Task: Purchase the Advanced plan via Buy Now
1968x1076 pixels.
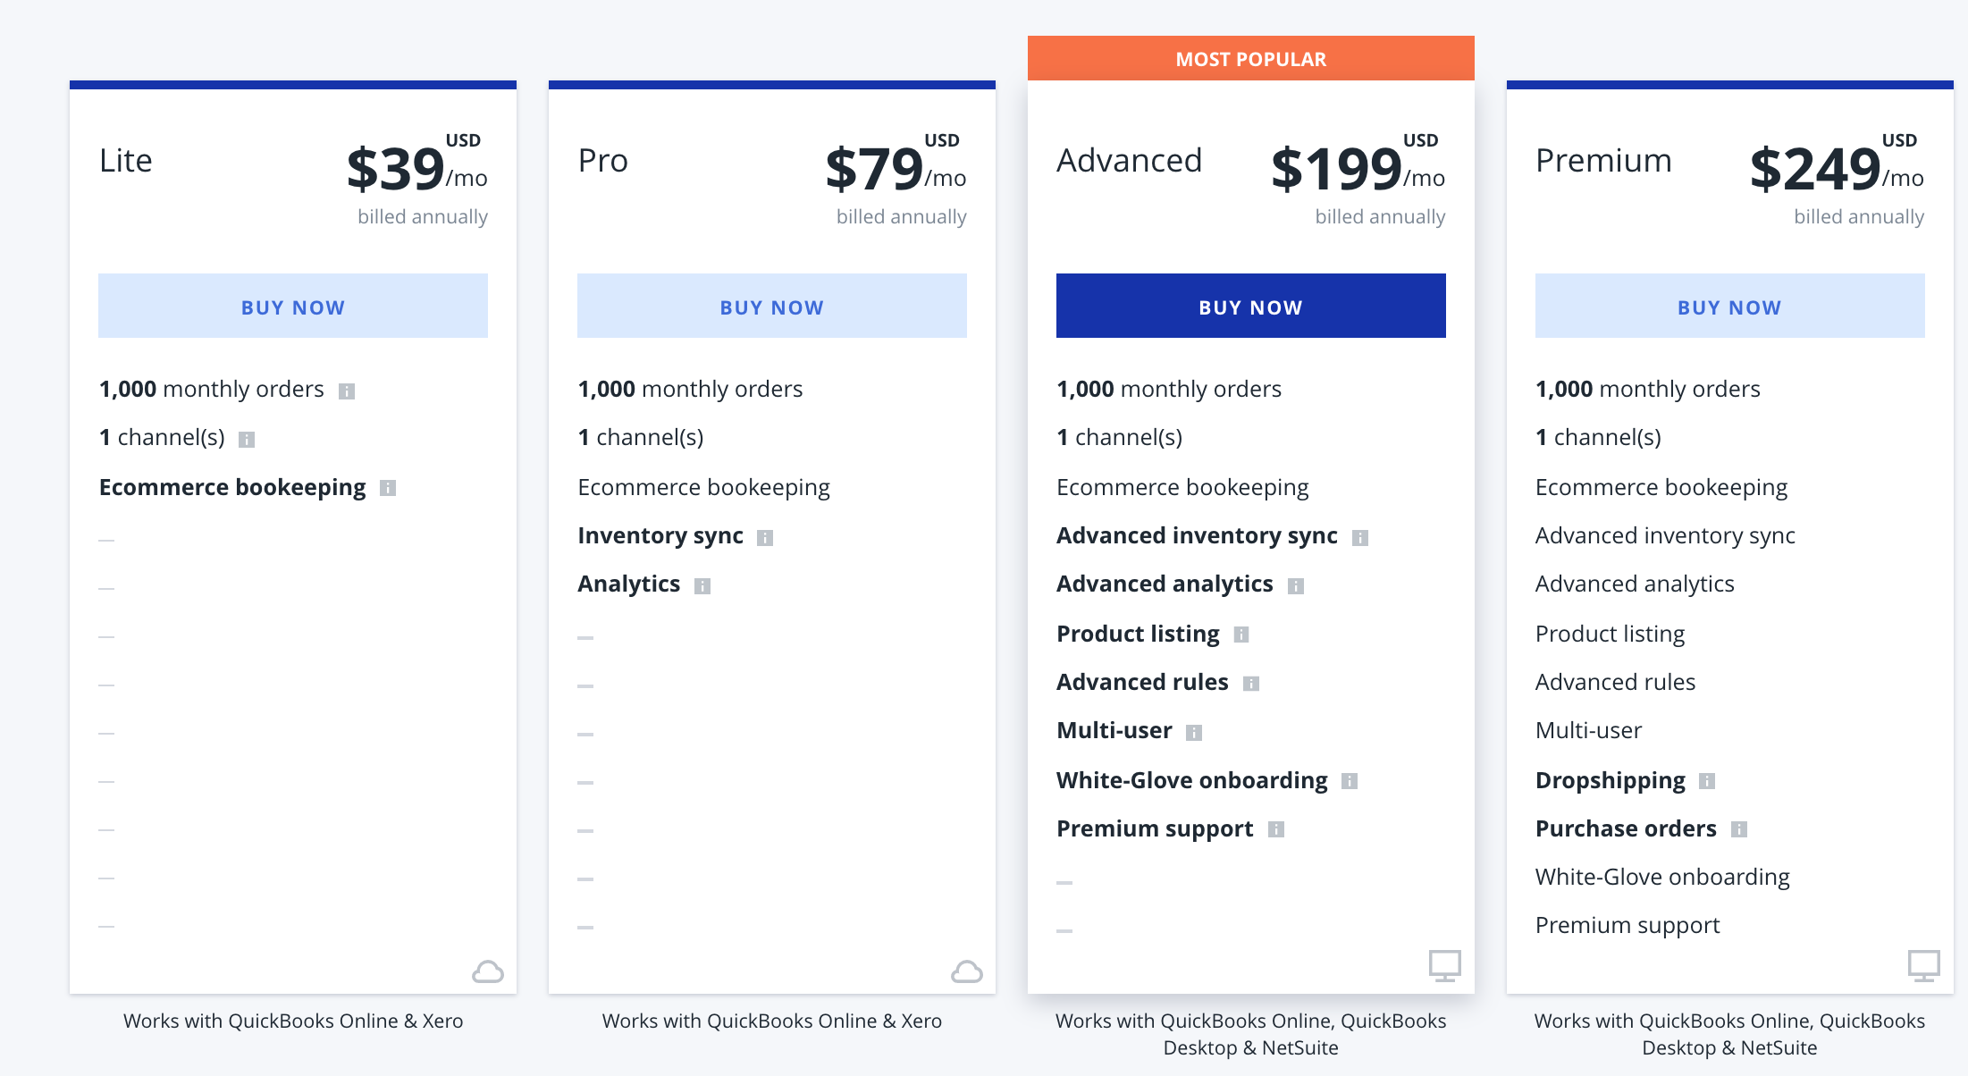Action: coord(1251,306)
